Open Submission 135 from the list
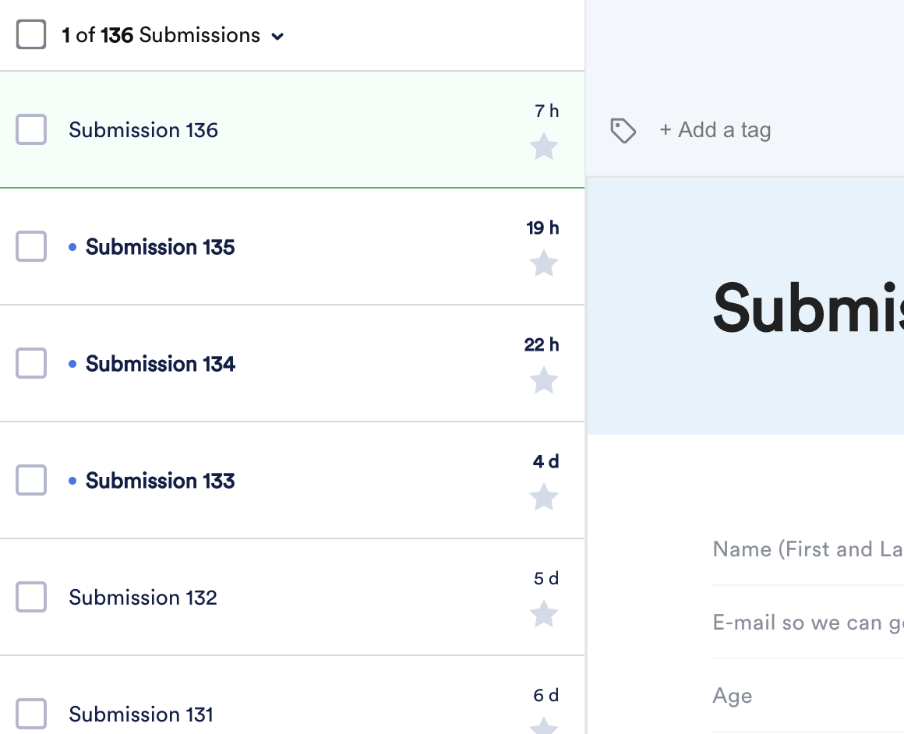 (x=160, y=247)
